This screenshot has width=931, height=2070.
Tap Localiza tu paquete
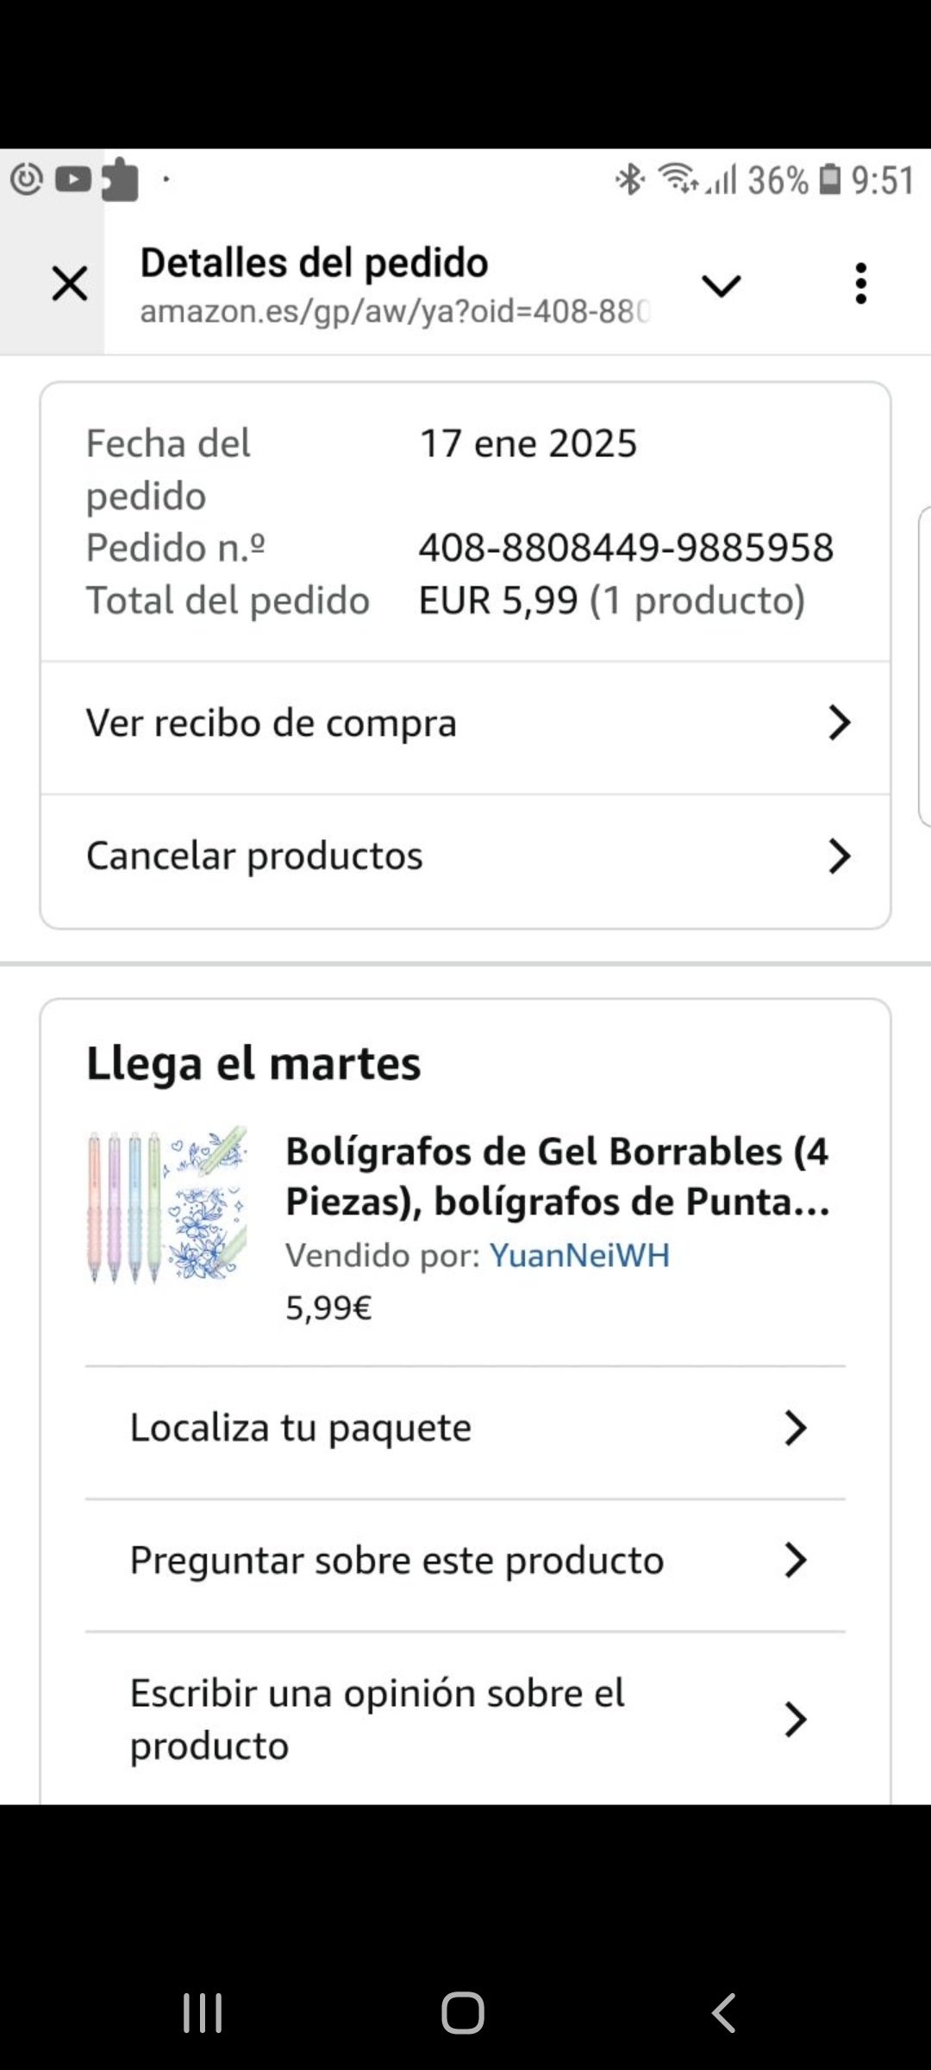[301, 1427]
